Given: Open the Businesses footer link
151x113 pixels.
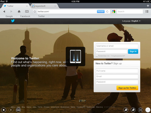Looking at the screenshot, I should [65, 107].
